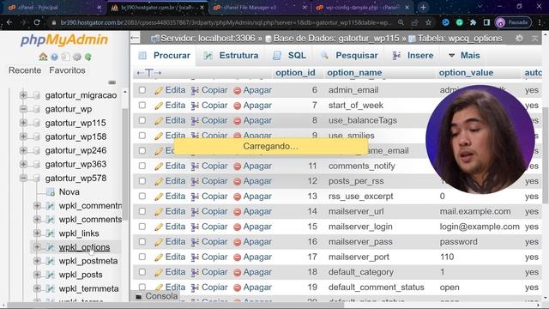Open wpkl_options table link

point(84,247)
